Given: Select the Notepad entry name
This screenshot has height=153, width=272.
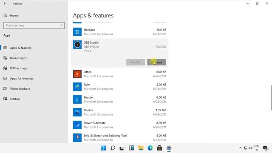Looking at the screenshot, I should (x=89, y=30).
